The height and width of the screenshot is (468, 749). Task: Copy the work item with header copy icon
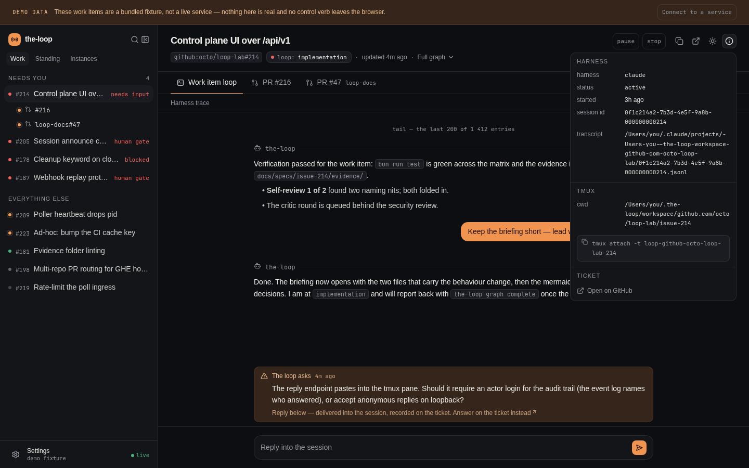pyautogui.click(x=679, y=41)
